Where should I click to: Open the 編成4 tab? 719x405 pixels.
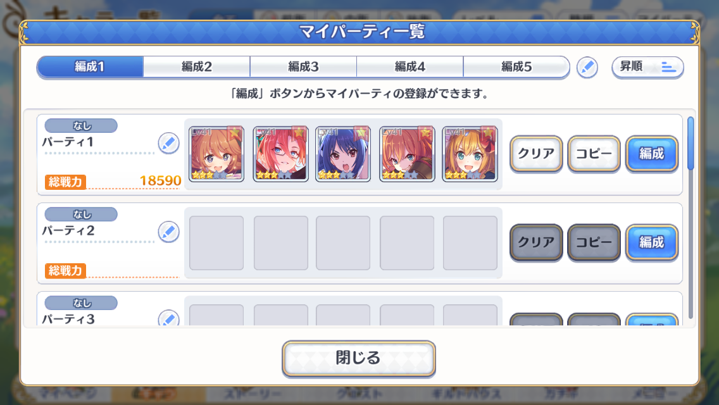tap(410, 67)
